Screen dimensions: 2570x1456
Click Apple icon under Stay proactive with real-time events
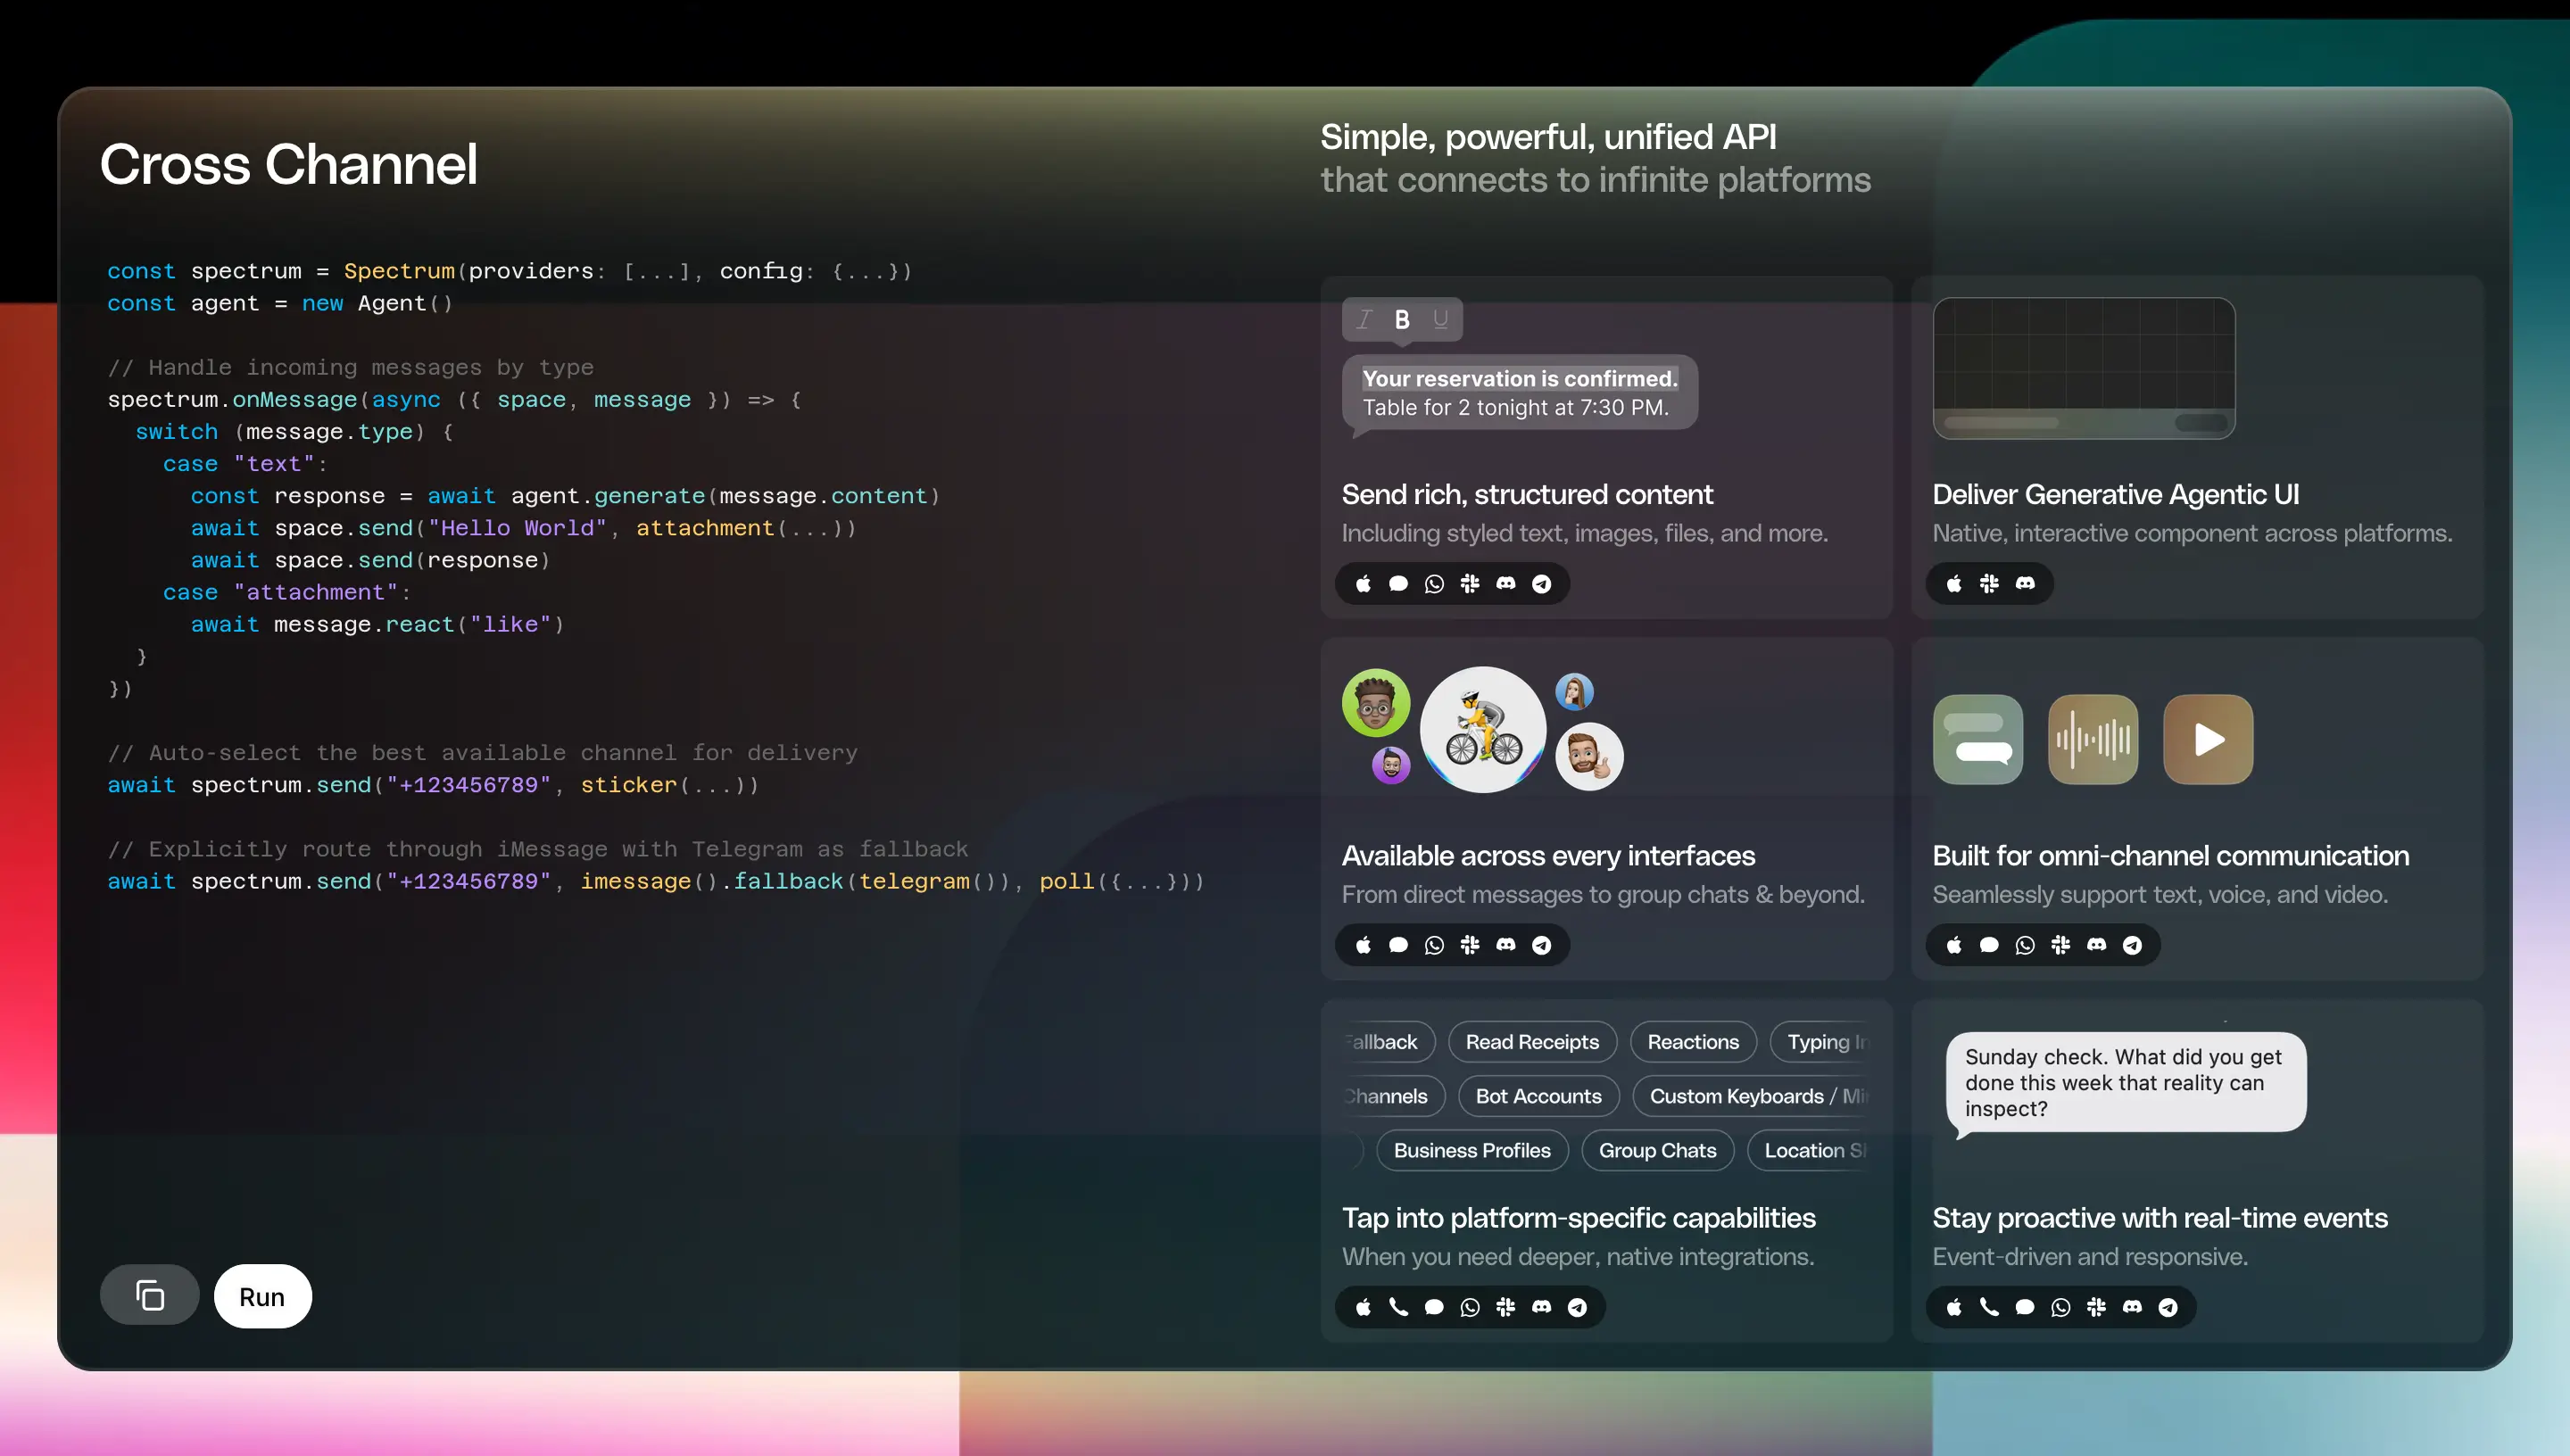(1954, 1307)
